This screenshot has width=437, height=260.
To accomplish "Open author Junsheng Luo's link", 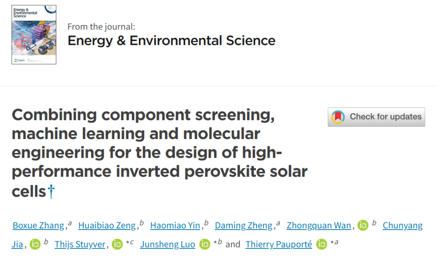I will tap(168, 244).
